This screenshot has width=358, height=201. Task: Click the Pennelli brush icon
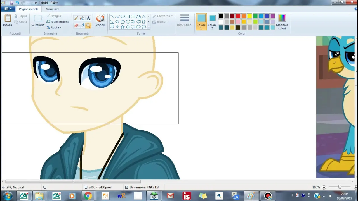click(x=100, y=18)
